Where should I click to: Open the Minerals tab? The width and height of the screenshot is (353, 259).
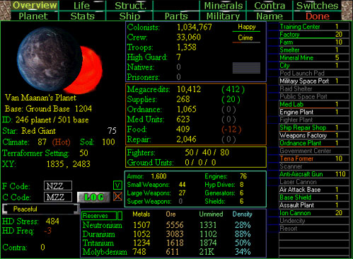223,6
